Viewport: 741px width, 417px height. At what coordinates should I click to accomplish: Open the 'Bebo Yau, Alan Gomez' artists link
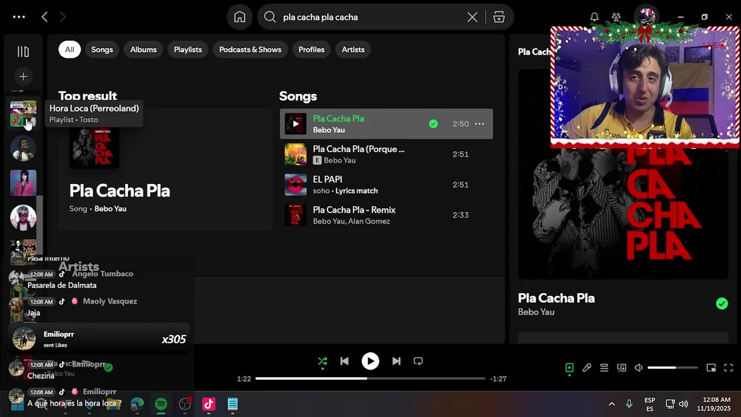point(351,221)
